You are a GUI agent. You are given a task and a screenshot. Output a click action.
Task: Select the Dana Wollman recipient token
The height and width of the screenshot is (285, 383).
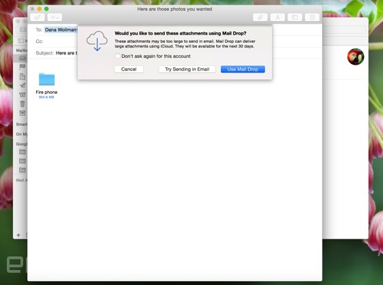coord(61,30)
